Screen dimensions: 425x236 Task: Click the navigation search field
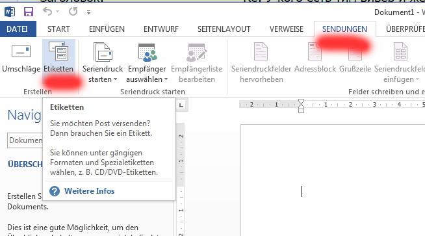25,140
